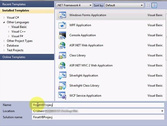Select Visual Basic in template tree
The image size is (167, 126).
(x=19, y=27)
